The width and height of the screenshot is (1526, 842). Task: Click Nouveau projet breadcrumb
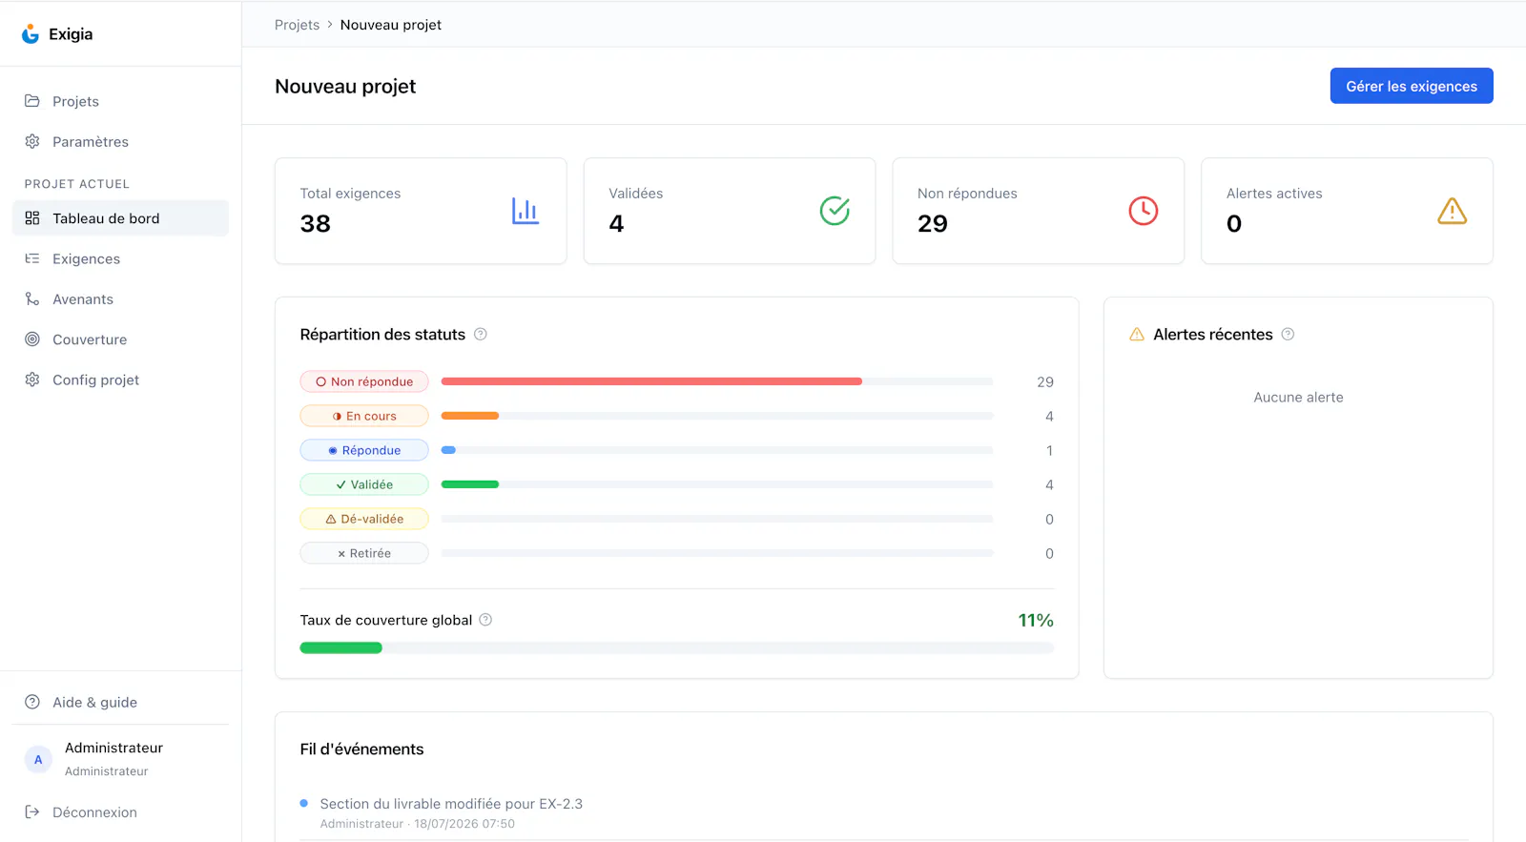coord(391,25)
